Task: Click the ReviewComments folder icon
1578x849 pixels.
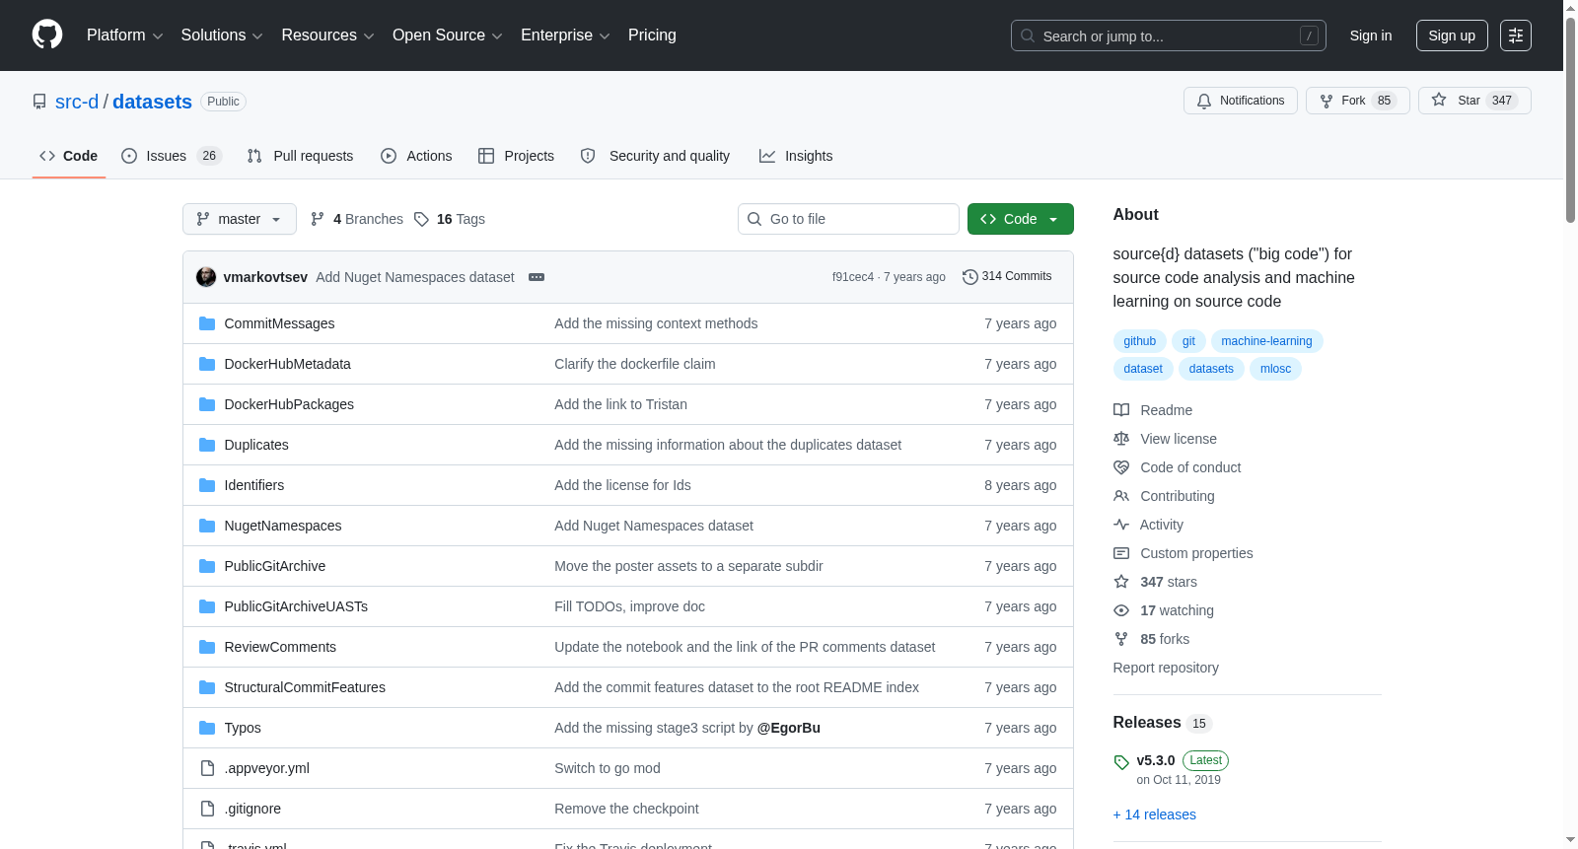Action: pyautogui.click(x=207, y=647)
